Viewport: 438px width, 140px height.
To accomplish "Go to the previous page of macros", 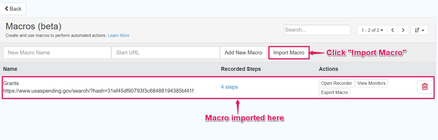I will (393, 30).
